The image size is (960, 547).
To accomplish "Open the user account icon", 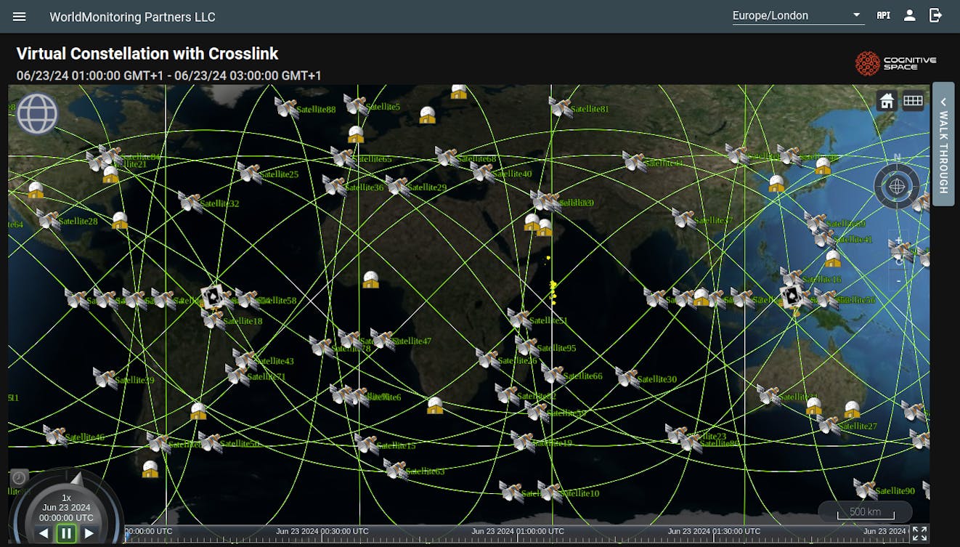I will pos(909,15).
